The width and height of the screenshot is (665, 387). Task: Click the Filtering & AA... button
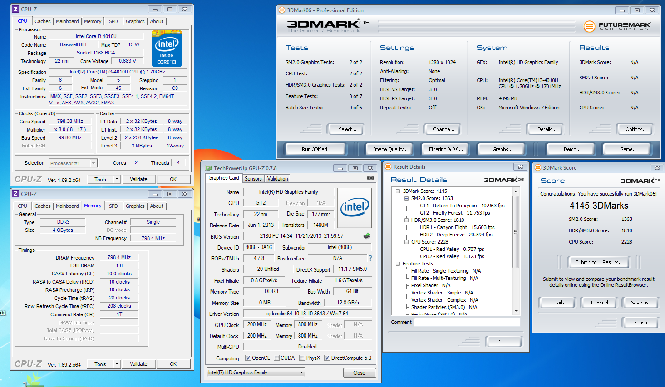[446, 149]
